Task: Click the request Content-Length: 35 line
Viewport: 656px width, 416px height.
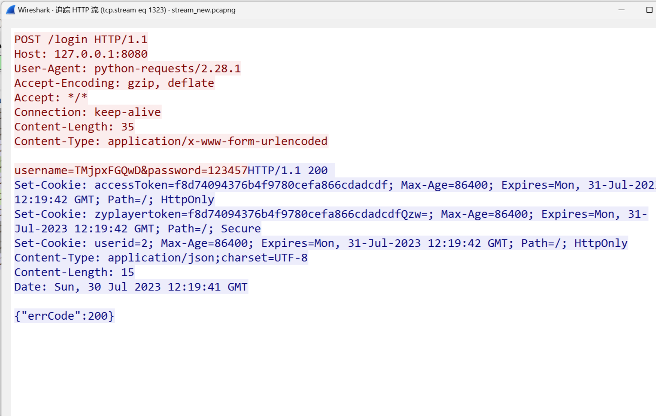Action: (74, 127)
